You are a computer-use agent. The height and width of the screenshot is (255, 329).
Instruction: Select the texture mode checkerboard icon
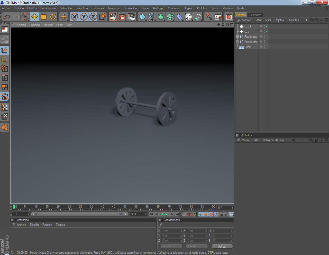(x=5, y=107)
